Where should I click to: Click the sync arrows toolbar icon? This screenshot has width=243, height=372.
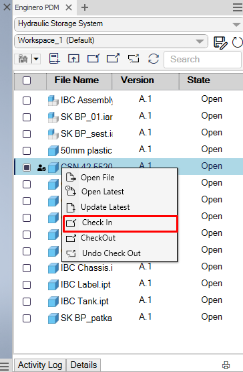click(x=154, y=59)
